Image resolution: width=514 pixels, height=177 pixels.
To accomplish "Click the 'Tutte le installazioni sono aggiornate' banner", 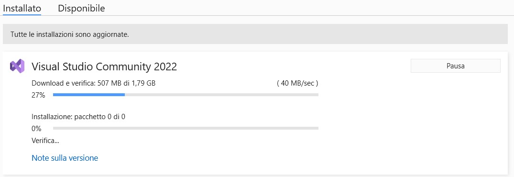I will click(255, 34).
